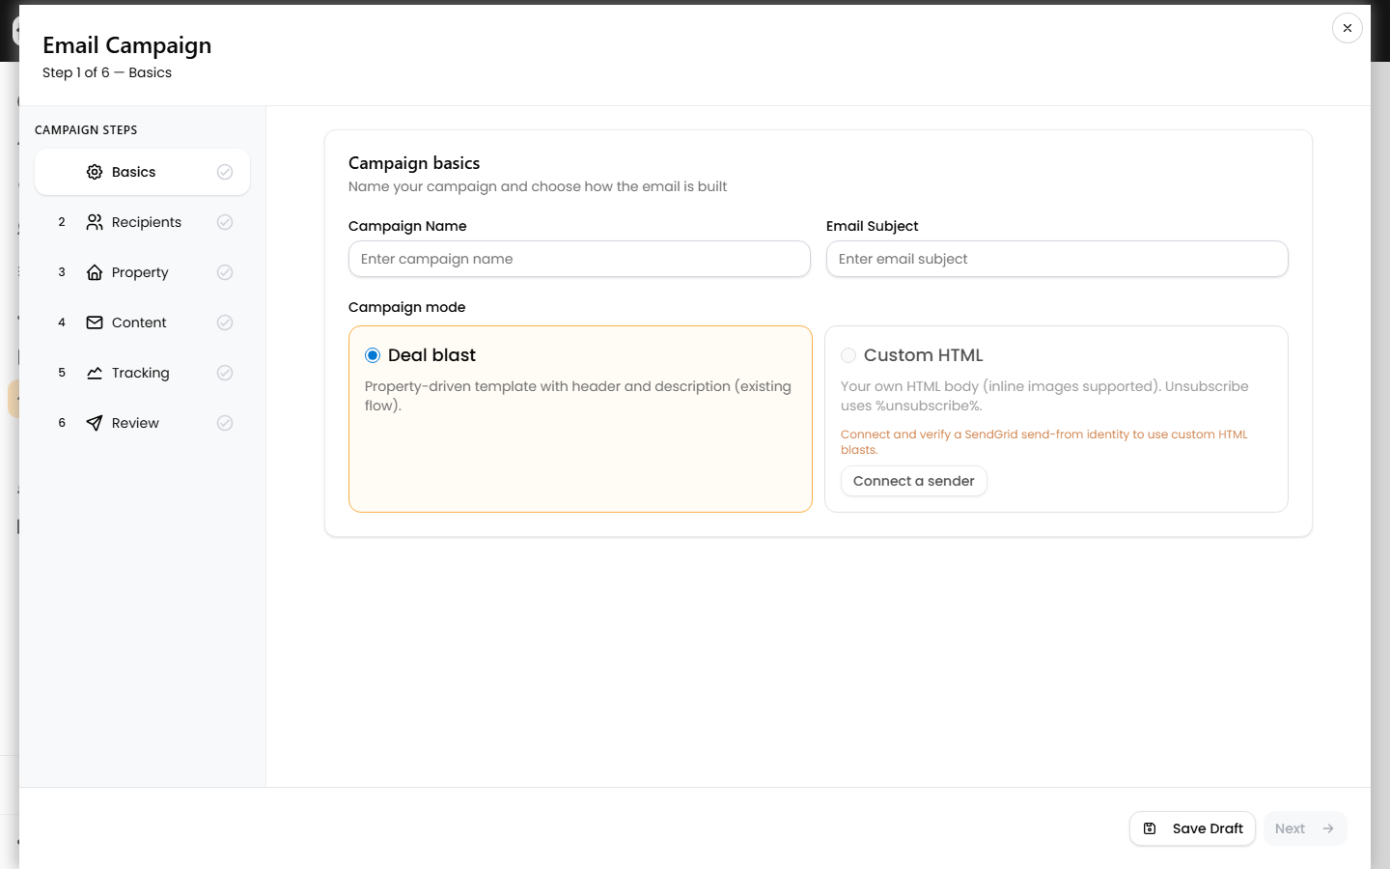
Task: Click the Review step checkmark circle
Action: click(225, 423)
